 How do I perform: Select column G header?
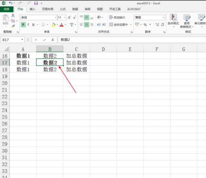pos(184,49)
